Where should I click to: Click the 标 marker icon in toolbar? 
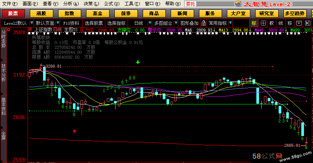[x=254, y=23]
